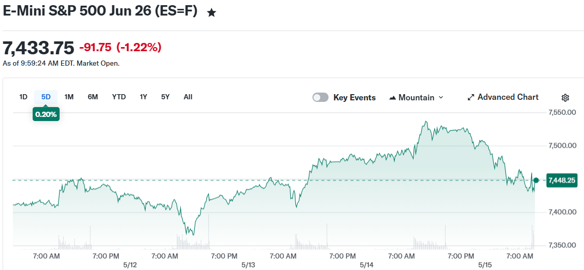This screenshot has width=584, height=270.
Task: Click the 7,448.25 current price label
Action: click(x=562, y=181)
